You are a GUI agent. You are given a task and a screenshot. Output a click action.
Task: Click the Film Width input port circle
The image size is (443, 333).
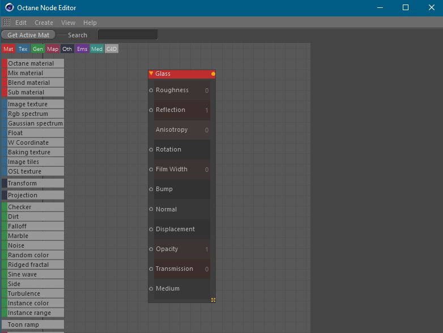point(151,169)
